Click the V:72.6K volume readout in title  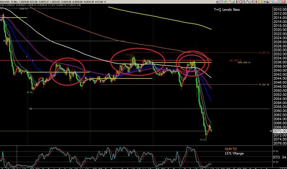(x=99, y=2)
